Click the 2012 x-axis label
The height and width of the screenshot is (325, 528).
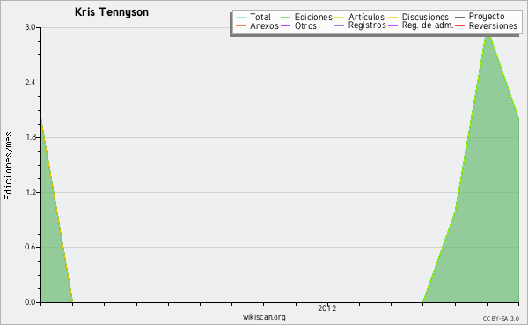(x=327, y=307)
